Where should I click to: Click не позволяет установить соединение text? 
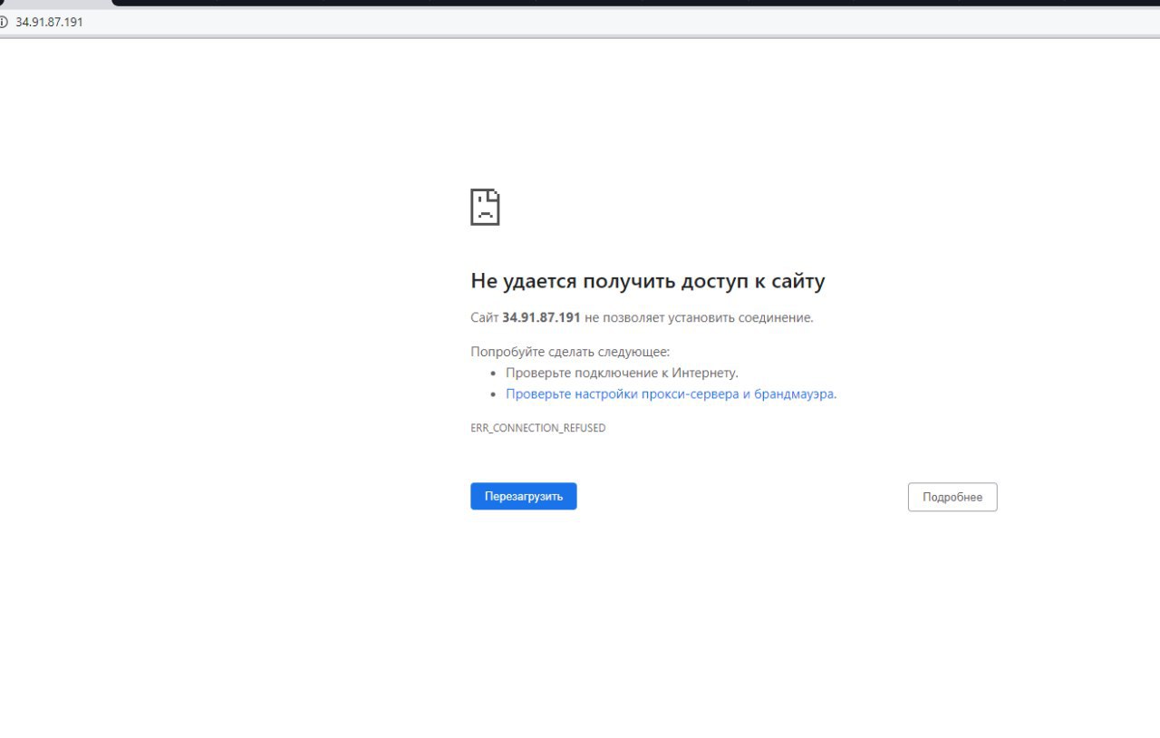point(699,317)
